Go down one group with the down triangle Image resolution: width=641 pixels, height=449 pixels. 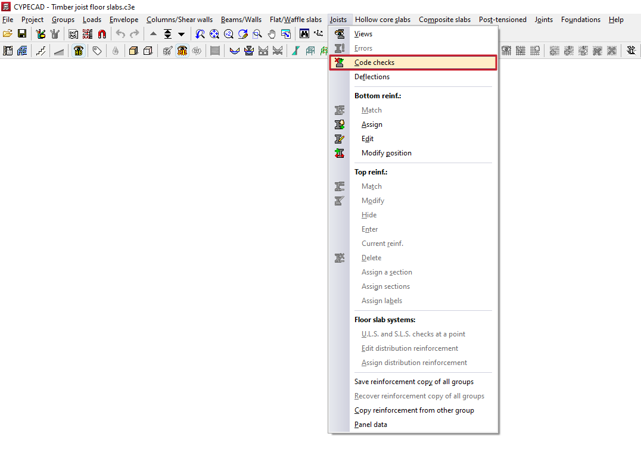[182, 34]
